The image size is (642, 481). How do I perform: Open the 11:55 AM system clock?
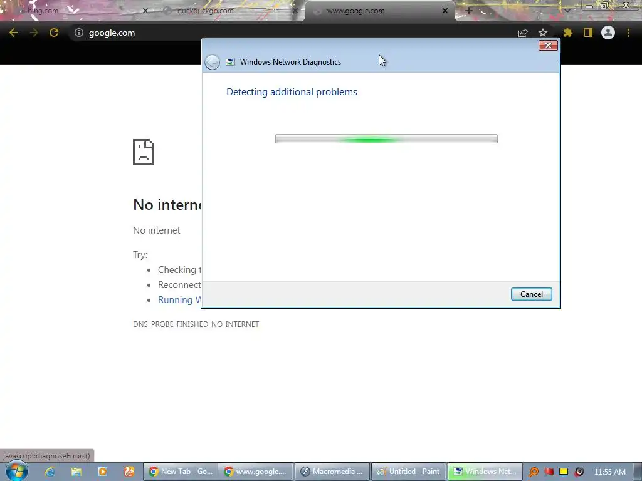coord(609,472)
